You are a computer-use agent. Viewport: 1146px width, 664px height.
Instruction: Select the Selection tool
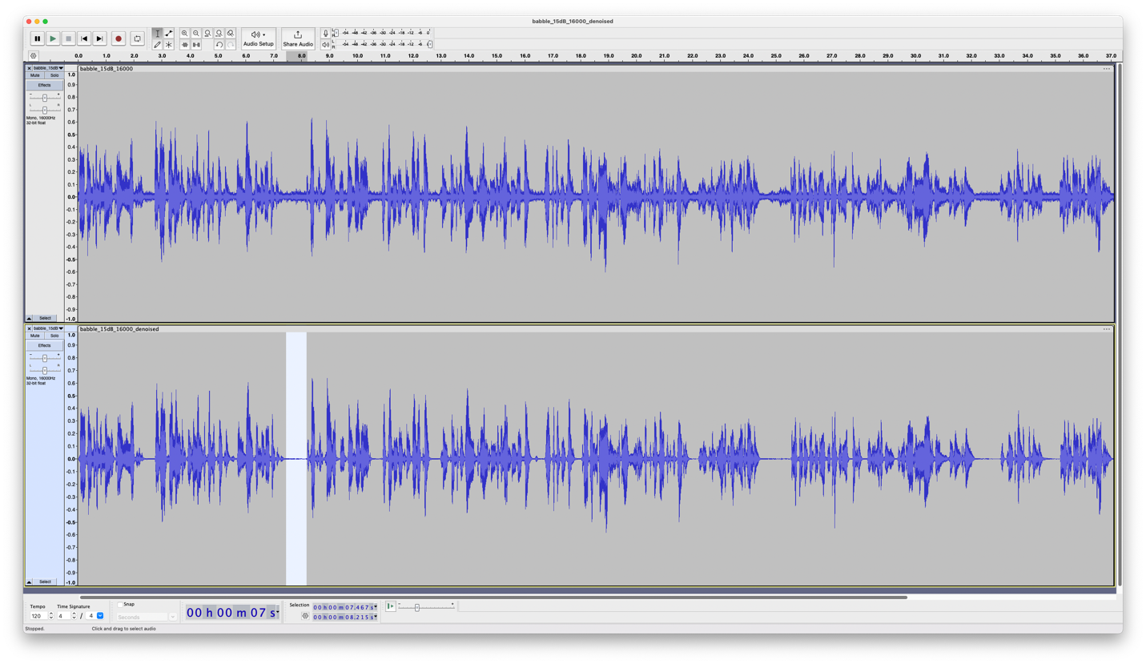click(157, 33)
